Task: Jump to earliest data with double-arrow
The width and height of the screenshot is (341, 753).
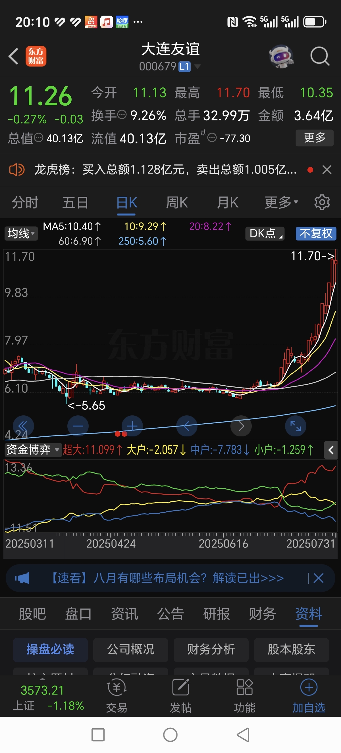Action: coord(23,426)
